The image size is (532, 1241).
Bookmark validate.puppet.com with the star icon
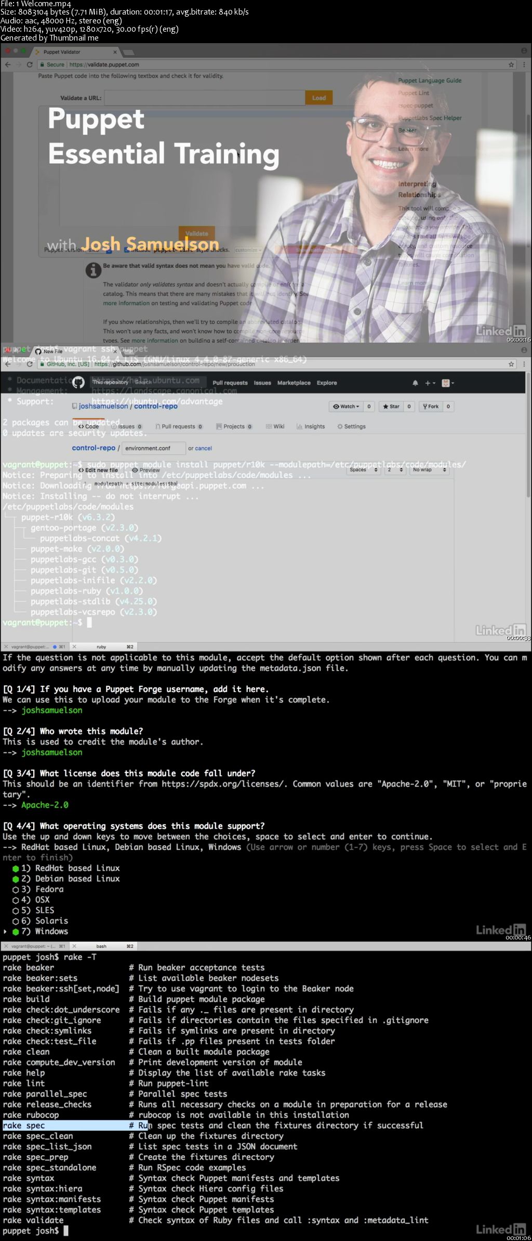511,64
